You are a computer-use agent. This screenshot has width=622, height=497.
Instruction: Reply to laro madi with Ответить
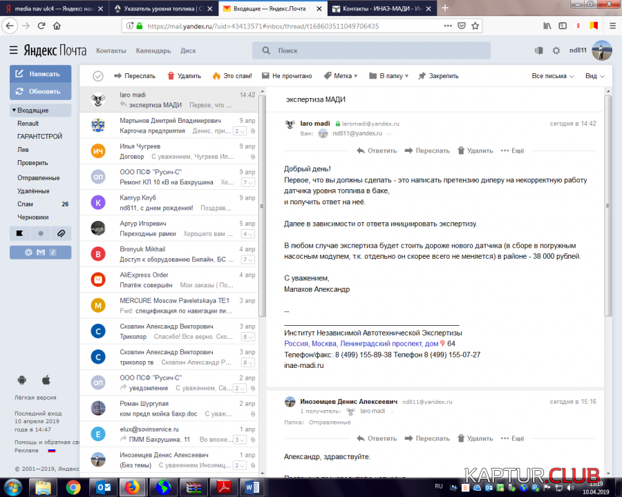pyautogui.click(x=377, y=150)
